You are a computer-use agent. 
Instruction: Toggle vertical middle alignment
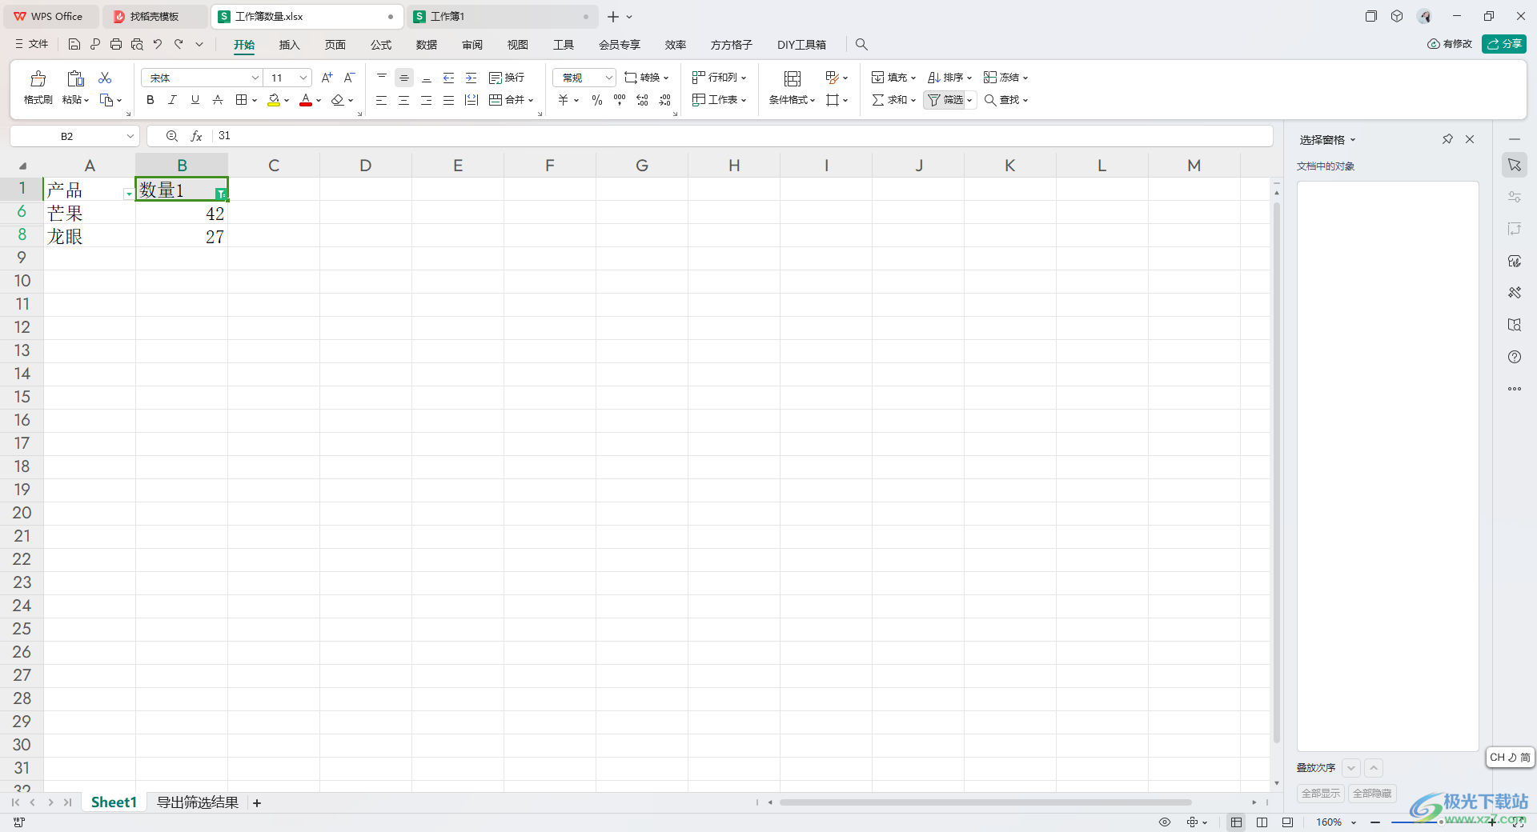(404, 78)
